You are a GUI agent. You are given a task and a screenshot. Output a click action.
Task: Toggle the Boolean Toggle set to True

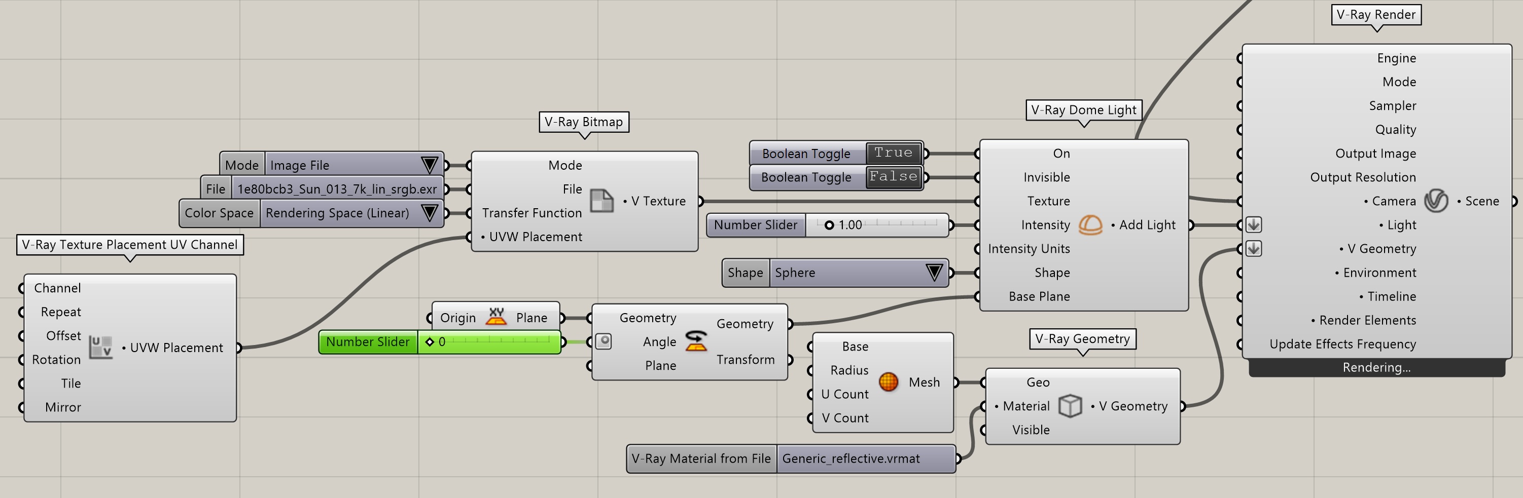tap(894, 153)
